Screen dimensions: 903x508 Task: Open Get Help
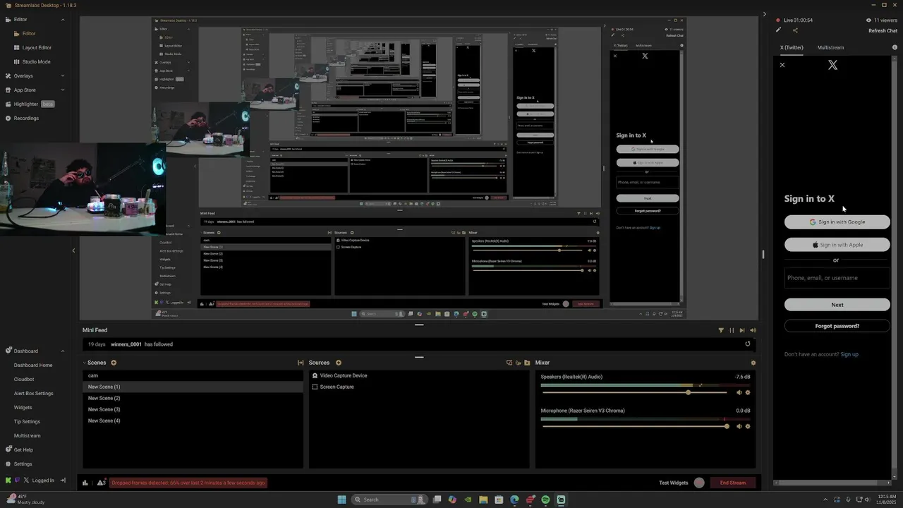19,449
